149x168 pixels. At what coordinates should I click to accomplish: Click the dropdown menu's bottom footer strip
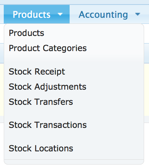pyautogui.click(x=74, y=162)
